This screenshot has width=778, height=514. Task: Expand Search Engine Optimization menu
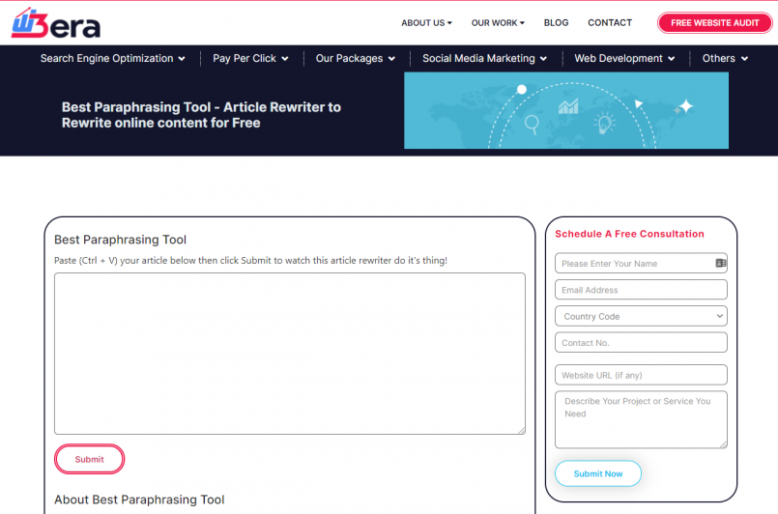tap(113, 59)
